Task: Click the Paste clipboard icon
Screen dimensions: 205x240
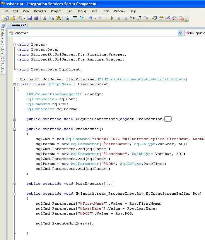Action: coord(58,18)
